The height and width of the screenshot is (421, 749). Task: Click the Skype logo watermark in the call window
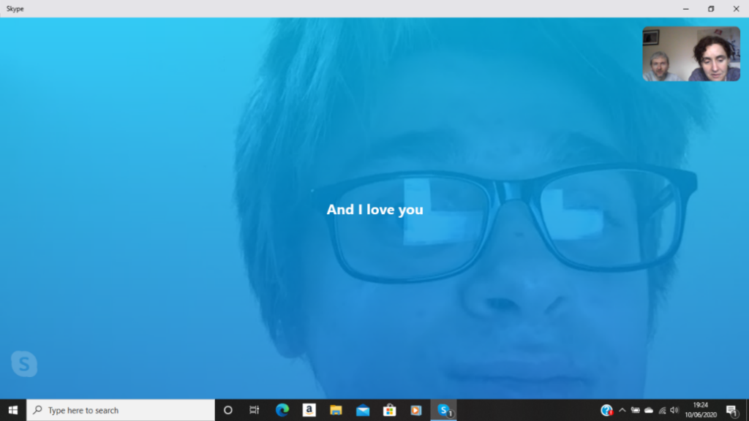(x=24, y=363)
